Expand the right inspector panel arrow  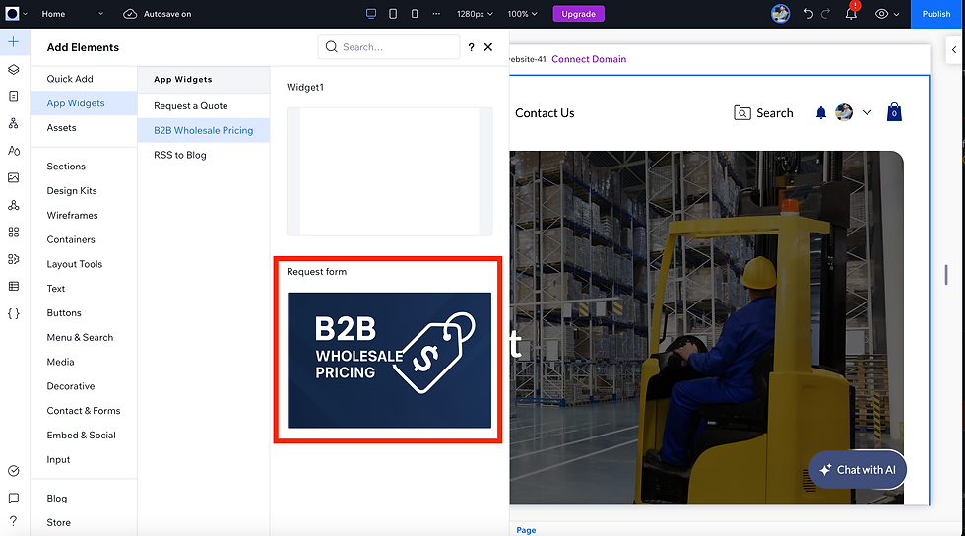[x=954, y=50]
